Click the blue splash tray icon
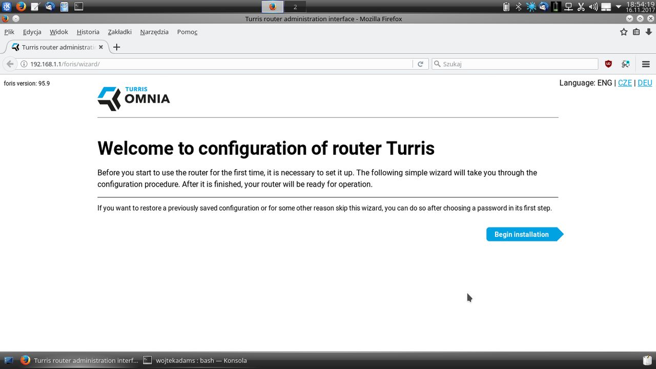The width and height of the screenshot is (656, 369). (531, 7)
